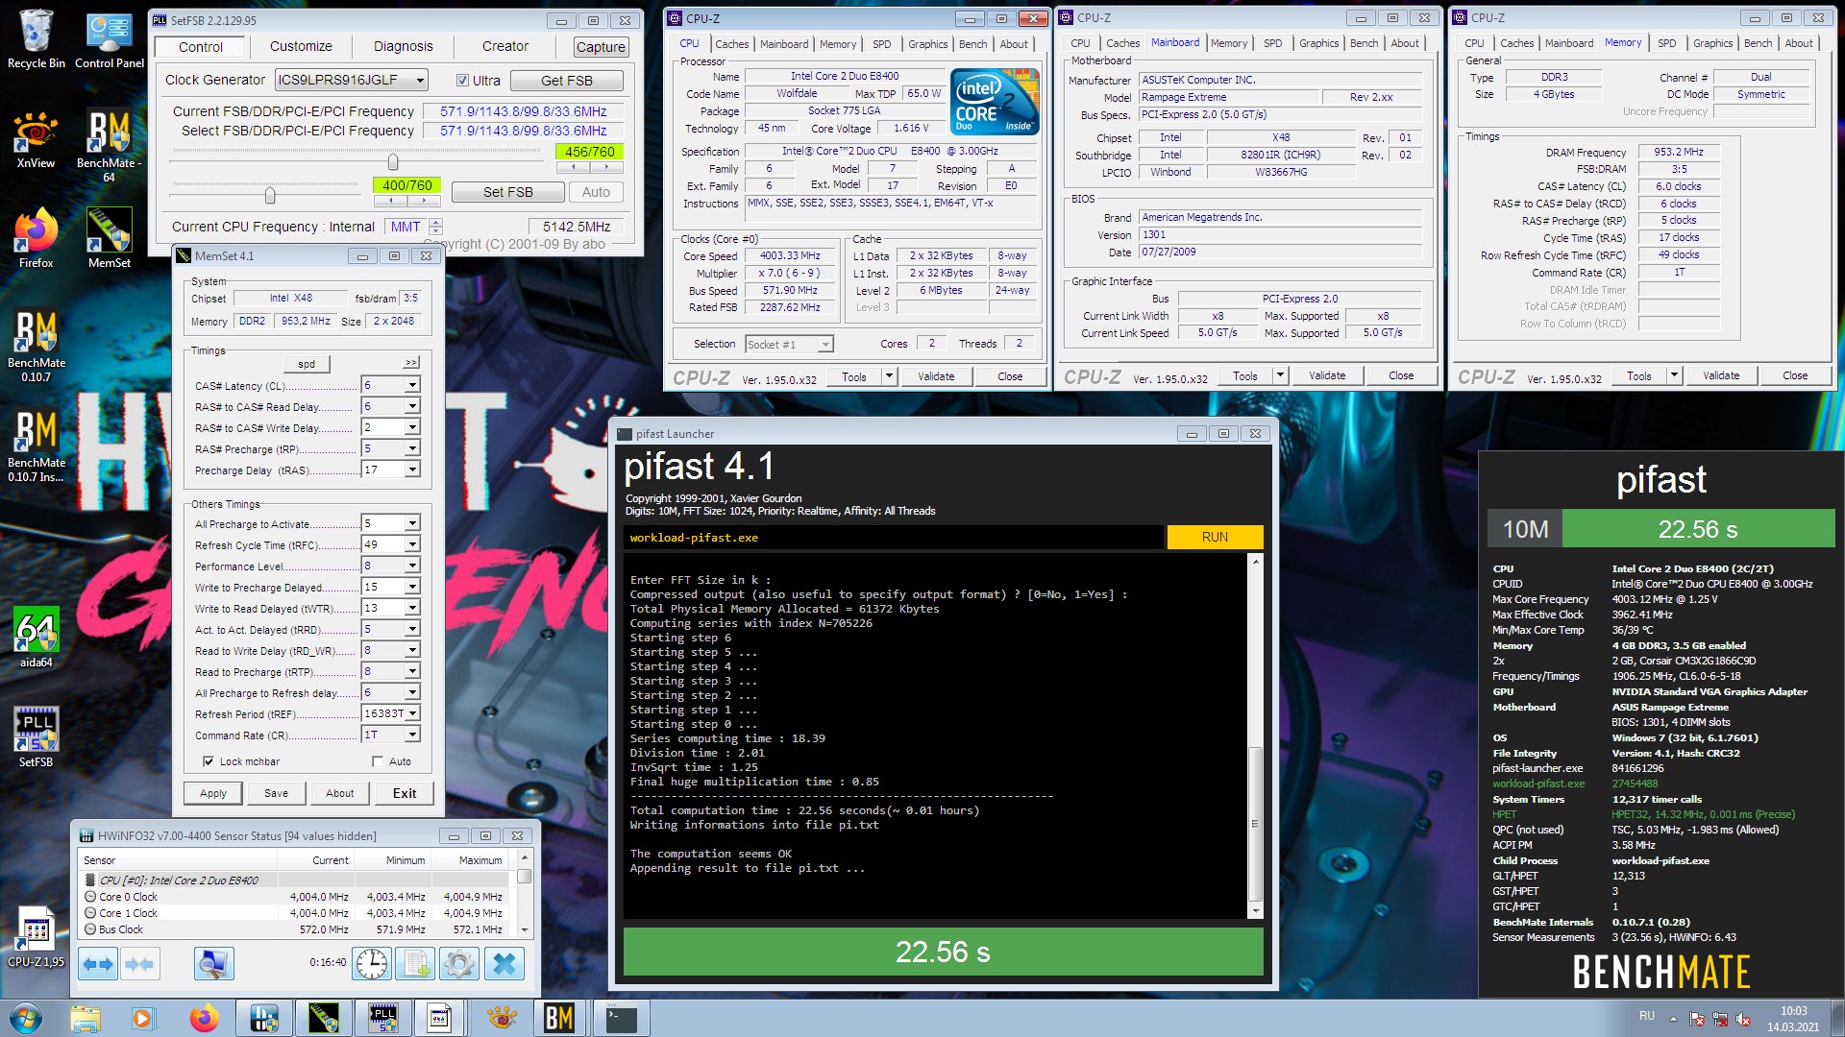Screen dimensions: 1845x1037
Task: Open Command Rate dropdown in MemSet
Action: (412, 735)
